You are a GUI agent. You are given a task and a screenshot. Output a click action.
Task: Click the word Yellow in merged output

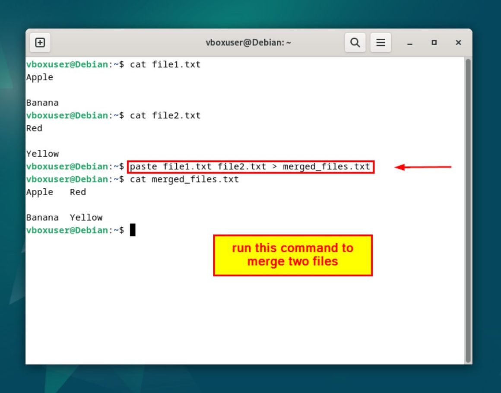(x=86, y=217)
